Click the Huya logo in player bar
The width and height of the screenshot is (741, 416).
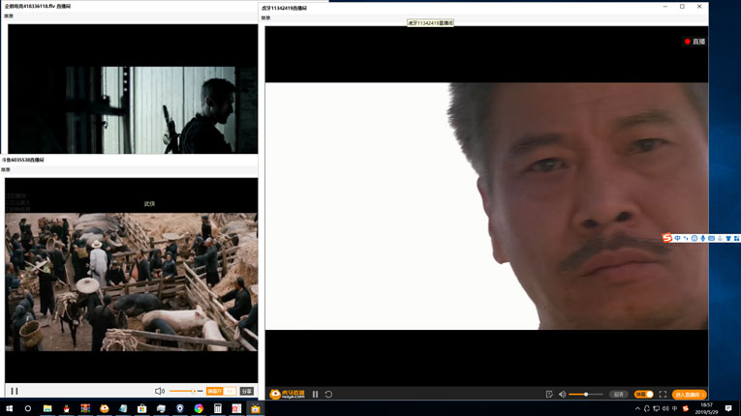click(287, 395)
